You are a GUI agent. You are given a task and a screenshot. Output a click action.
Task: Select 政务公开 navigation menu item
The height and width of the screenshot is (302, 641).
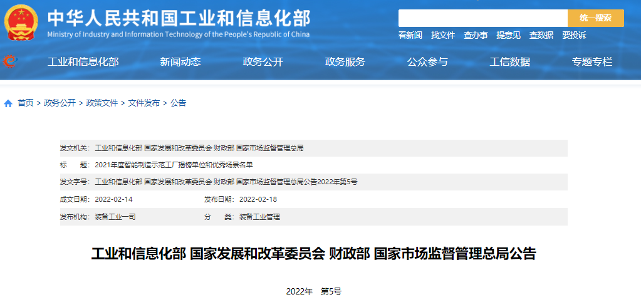(263, 62)
